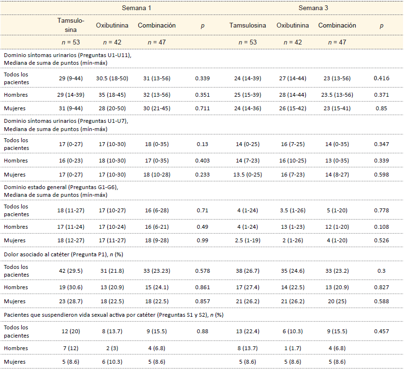Select the p value 0.416
Image resolution: width=404 pixels, height=369 pixels.
click(x=381, y=77)
